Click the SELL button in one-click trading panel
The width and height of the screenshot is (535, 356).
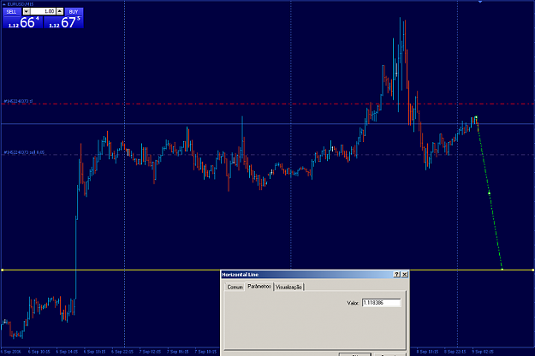click(12, 12)
